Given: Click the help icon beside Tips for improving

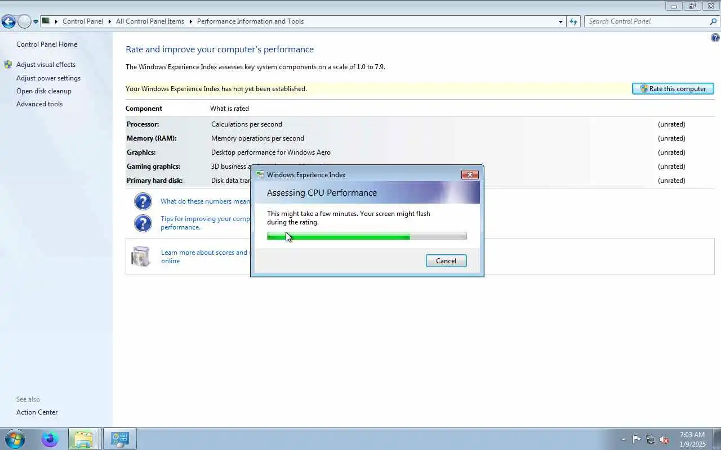Looking at the screenshot, I should point(143,223).
